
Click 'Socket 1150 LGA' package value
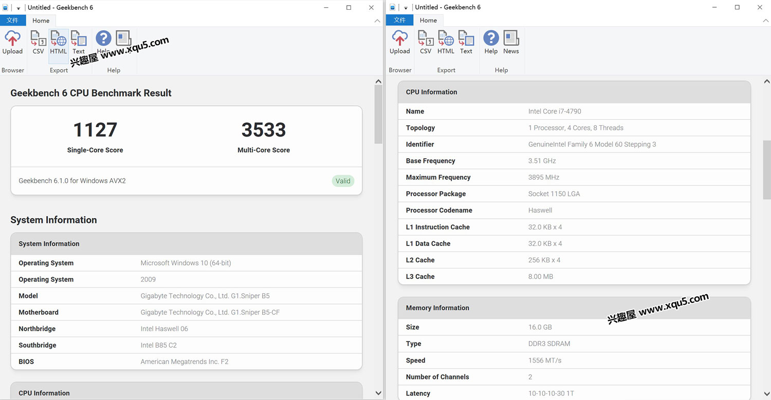(554, 194)
